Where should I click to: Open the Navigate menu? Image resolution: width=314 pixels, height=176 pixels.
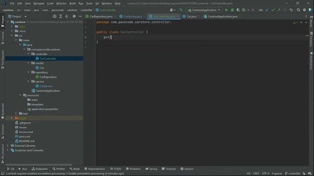39,3
